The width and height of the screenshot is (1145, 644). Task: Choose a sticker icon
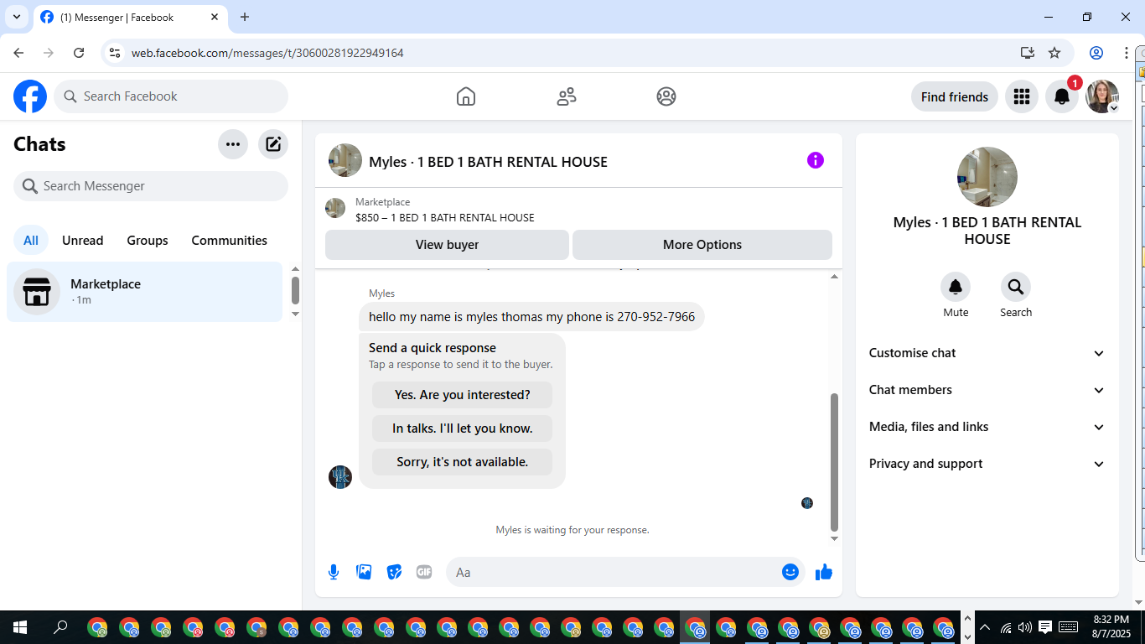(394, 572)
